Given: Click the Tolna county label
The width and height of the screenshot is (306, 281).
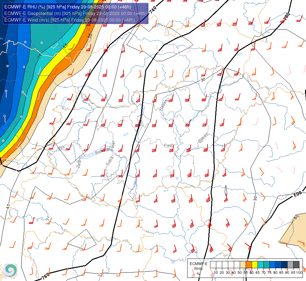Looking at the screenshot, I should tap(110, 161).
